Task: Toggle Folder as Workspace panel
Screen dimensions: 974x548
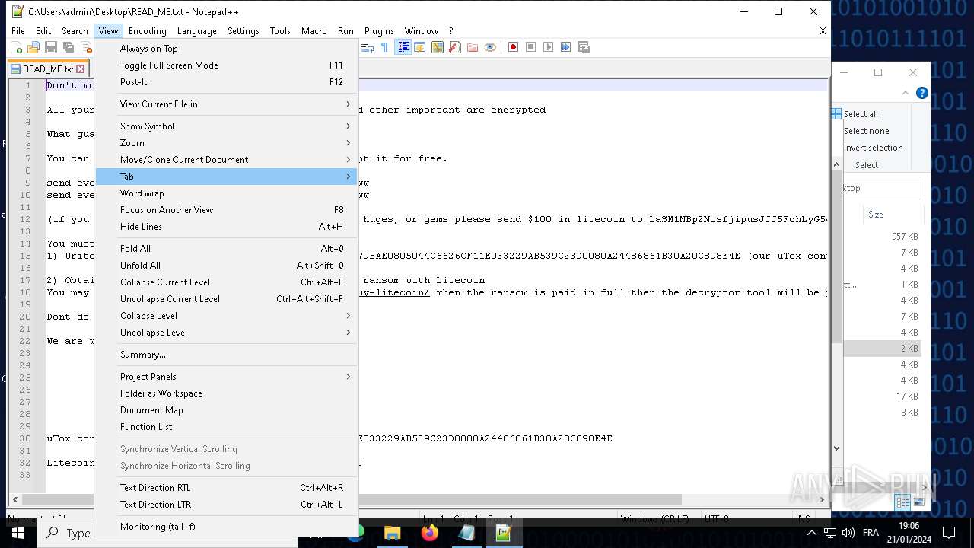Action: pyautogui.click(x=226, y=393)
